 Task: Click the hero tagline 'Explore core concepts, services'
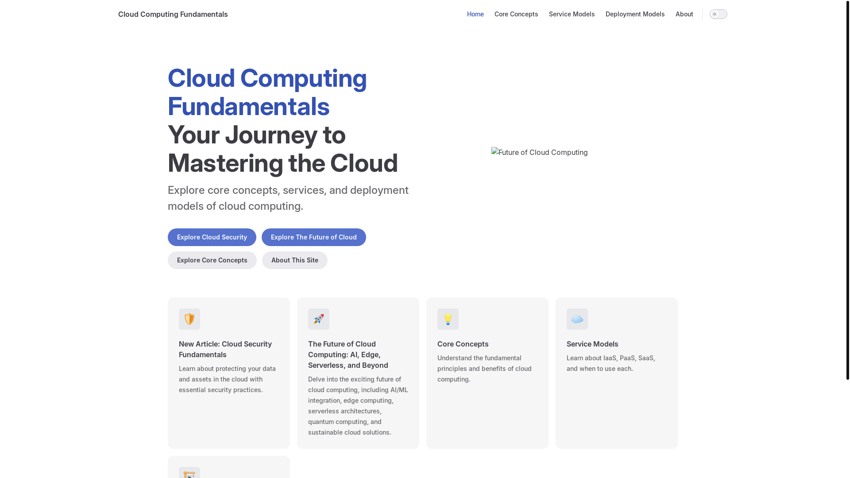click(288, 198)
